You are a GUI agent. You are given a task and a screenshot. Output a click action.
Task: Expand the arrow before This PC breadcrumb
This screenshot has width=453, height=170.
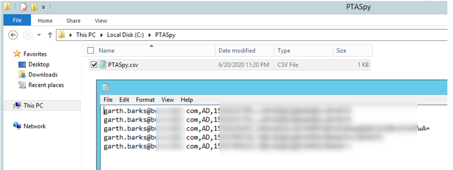71,35
